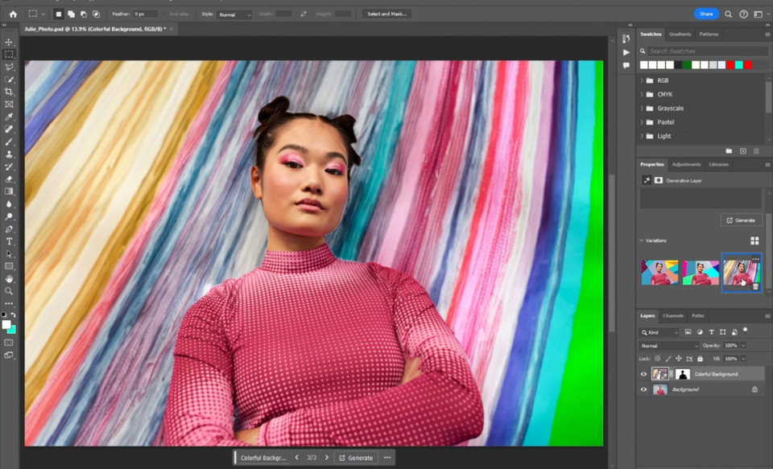Select the Crop tool
This screenshot has height=469, width=773.
(10, 92)
